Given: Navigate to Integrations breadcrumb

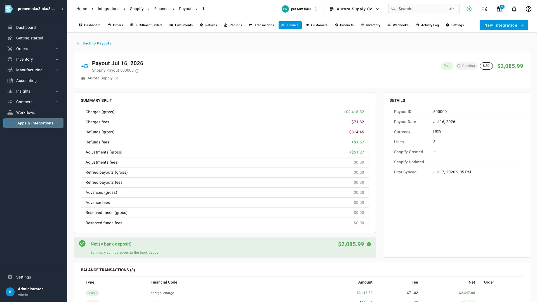Looking at the screenshot, I should 109,9.
